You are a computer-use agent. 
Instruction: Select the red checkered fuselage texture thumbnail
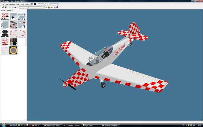click(5, 17)
